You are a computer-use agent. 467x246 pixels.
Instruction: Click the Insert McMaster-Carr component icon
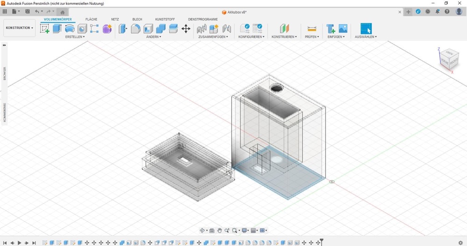[331, 29]
